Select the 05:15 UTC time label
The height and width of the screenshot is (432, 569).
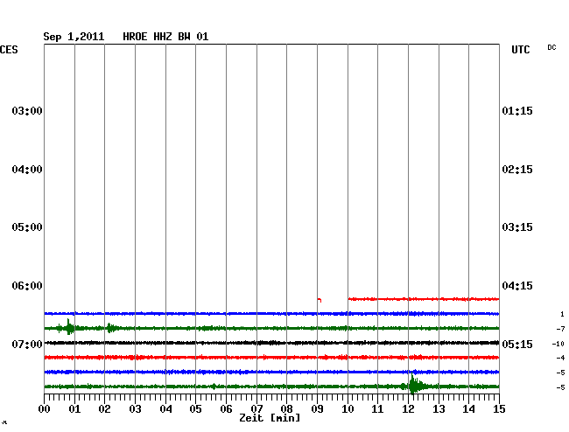(x=517, y=344)
